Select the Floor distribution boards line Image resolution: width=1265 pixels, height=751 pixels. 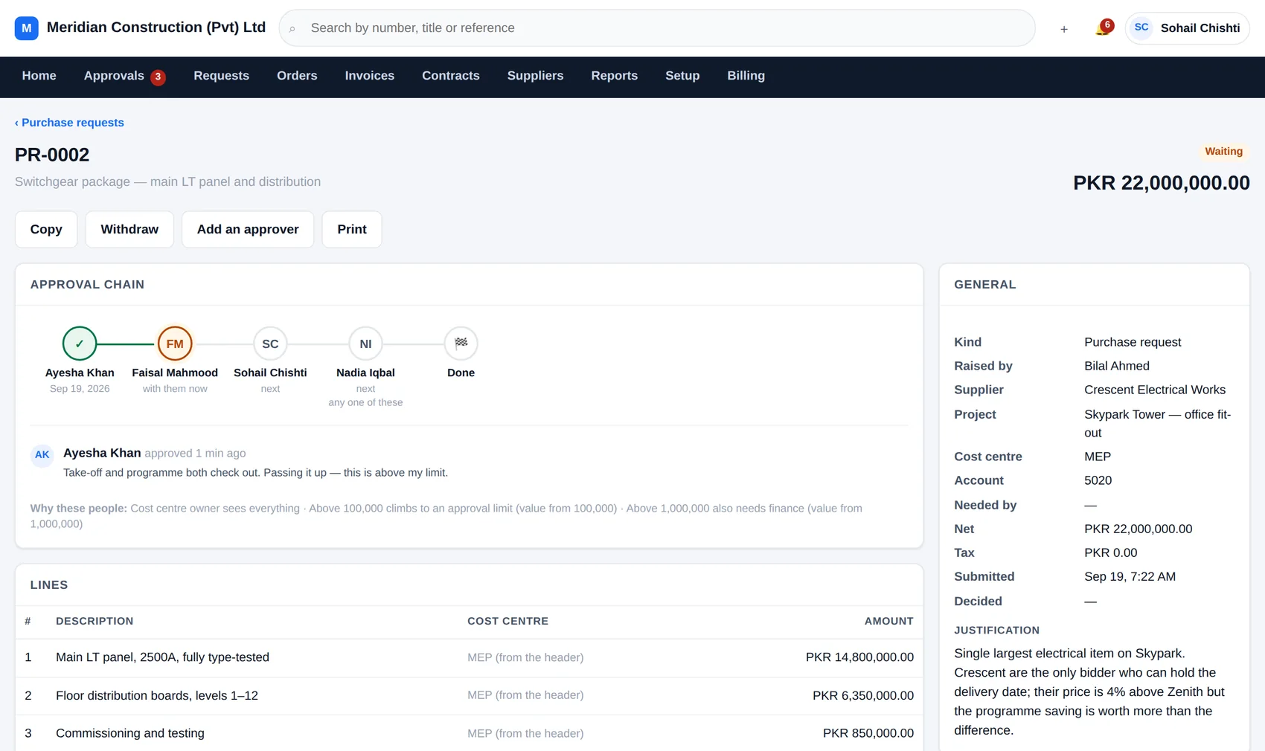coord(469,695)
